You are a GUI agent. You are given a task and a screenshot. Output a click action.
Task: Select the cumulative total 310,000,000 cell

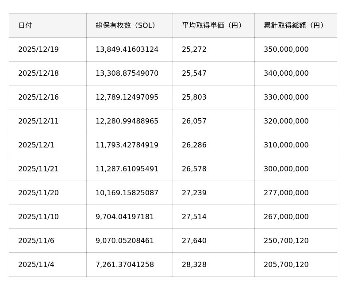pyautogui.click(x=286, y=145)
